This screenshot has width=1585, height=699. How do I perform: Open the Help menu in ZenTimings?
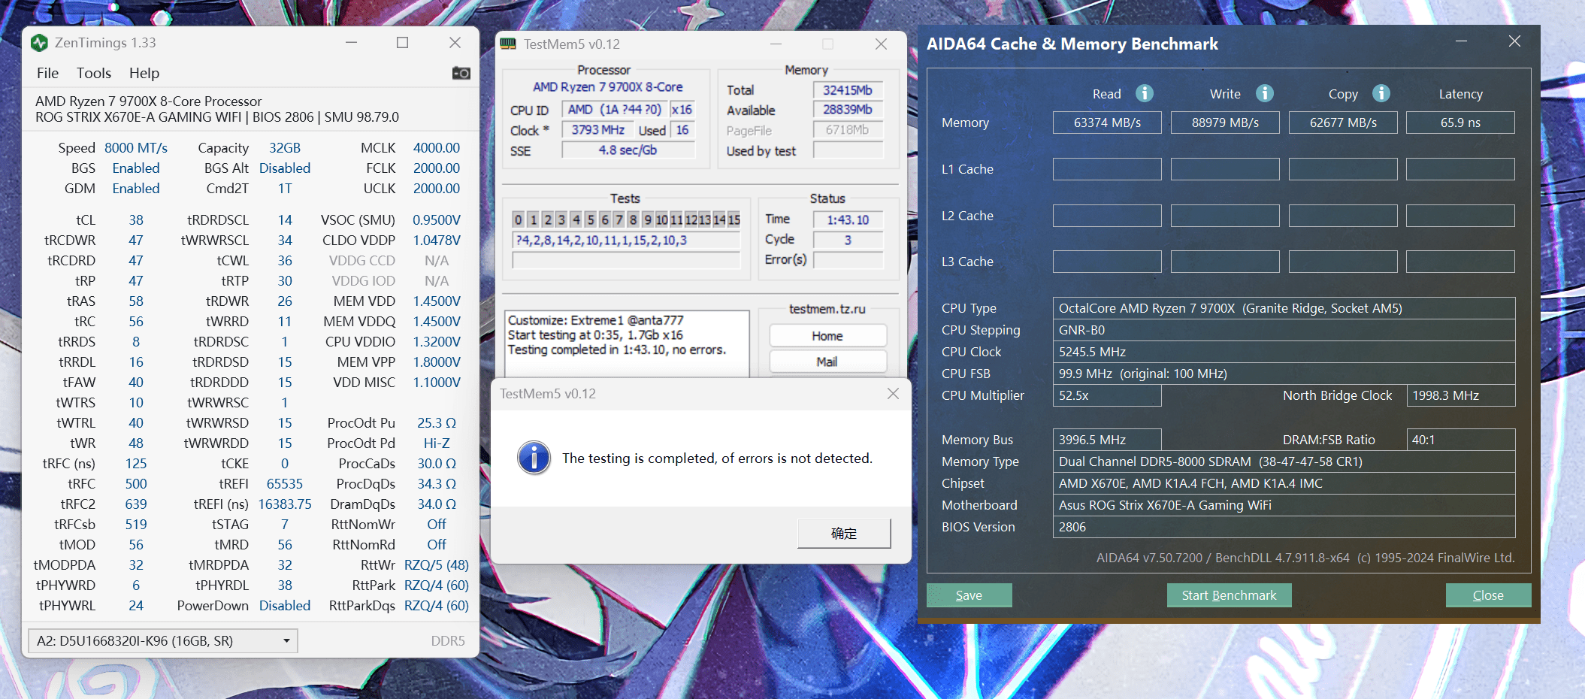144,73
